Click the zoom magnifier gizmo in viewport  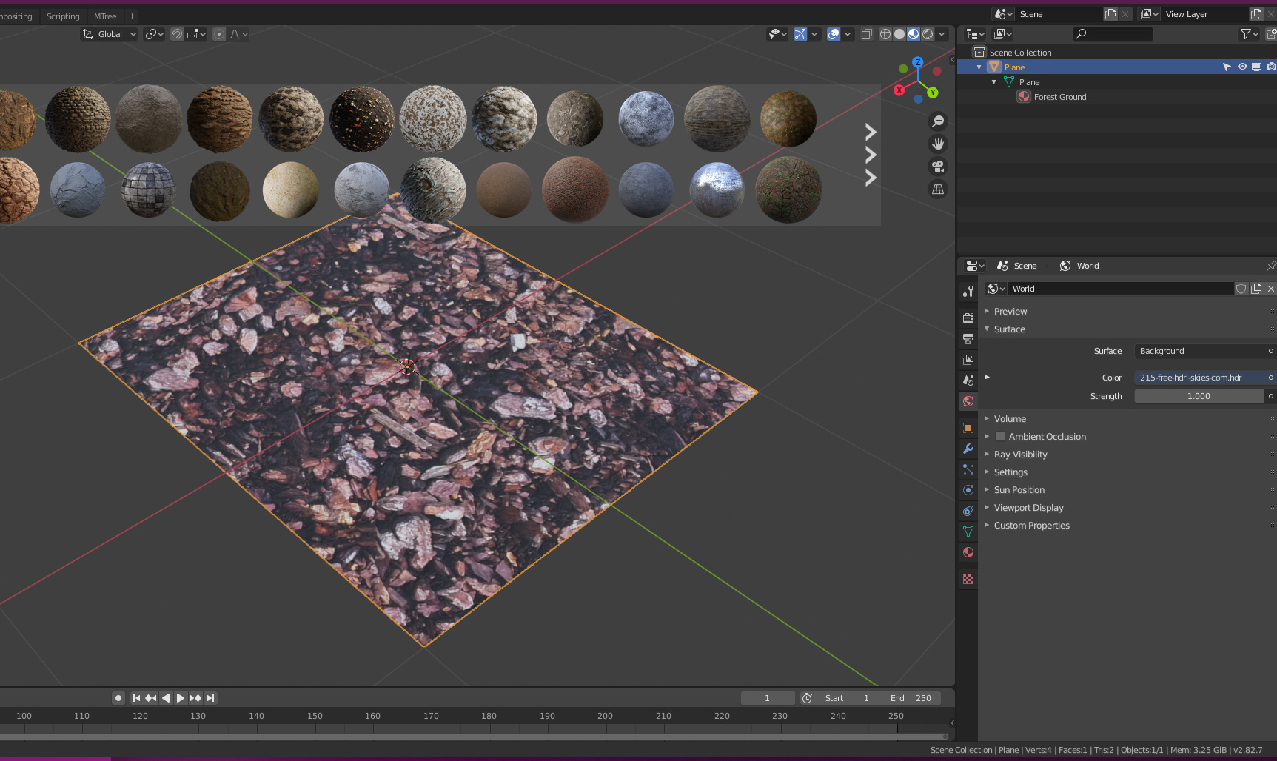click(938, 121)
